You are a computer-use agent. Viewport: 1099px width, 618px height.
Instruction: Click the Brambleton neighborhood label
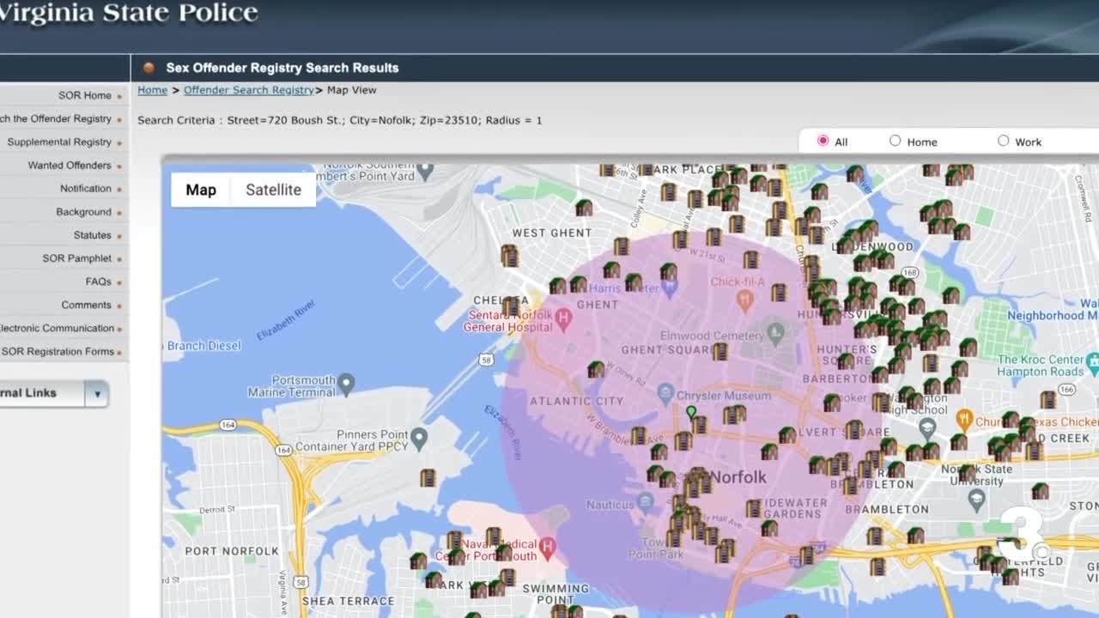887,509
